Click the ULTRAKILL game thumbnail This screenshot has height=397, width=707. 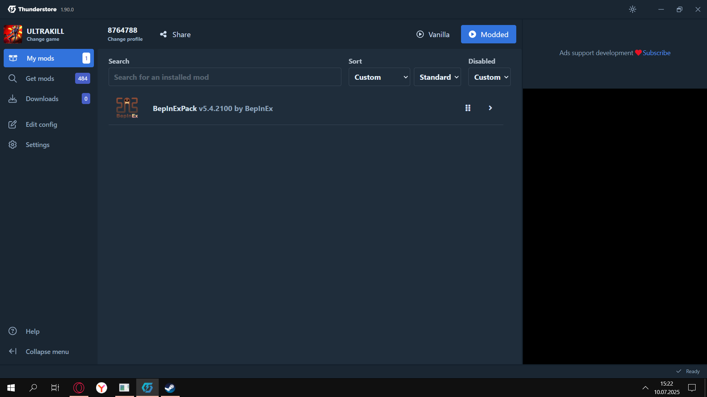coord(13,34)
